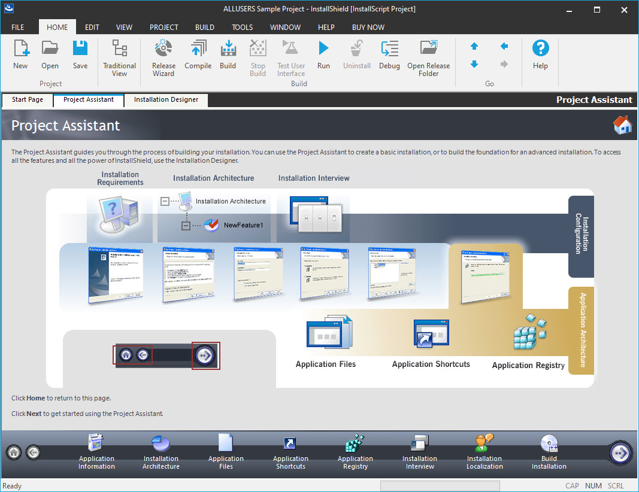Click the round Back arrow in bottom bar
Viewport: 639px width, 492px height.
[33, 452]
